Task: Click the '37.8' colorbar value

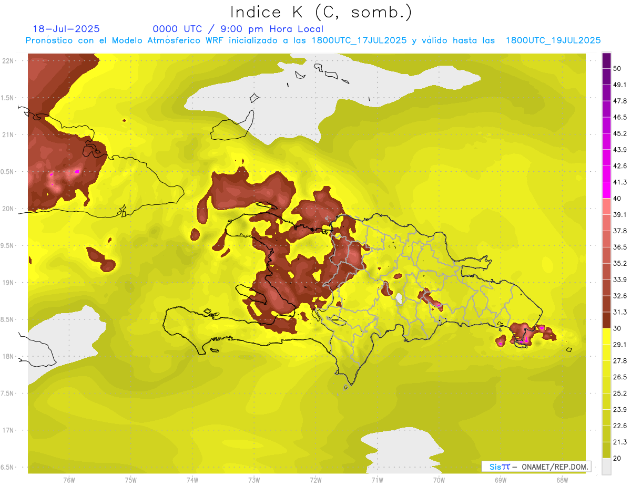Action: point(620,231)
